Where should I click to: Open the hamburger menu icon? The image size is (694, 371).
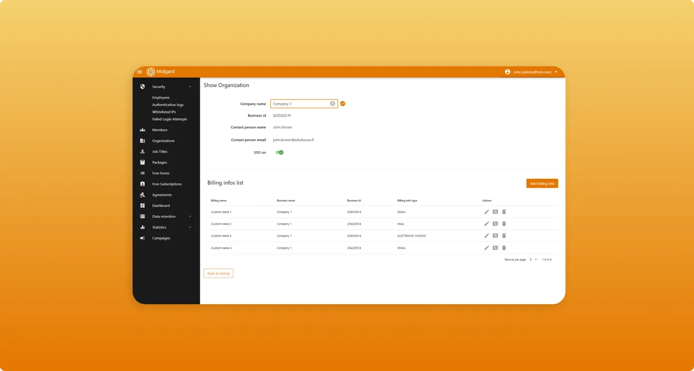tap(139, 72)
